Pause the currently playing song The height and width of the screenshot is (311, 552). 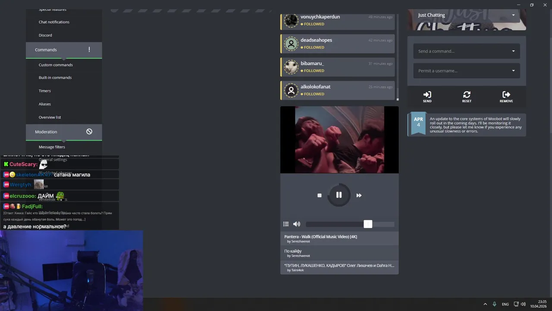[x=339, y=195]
